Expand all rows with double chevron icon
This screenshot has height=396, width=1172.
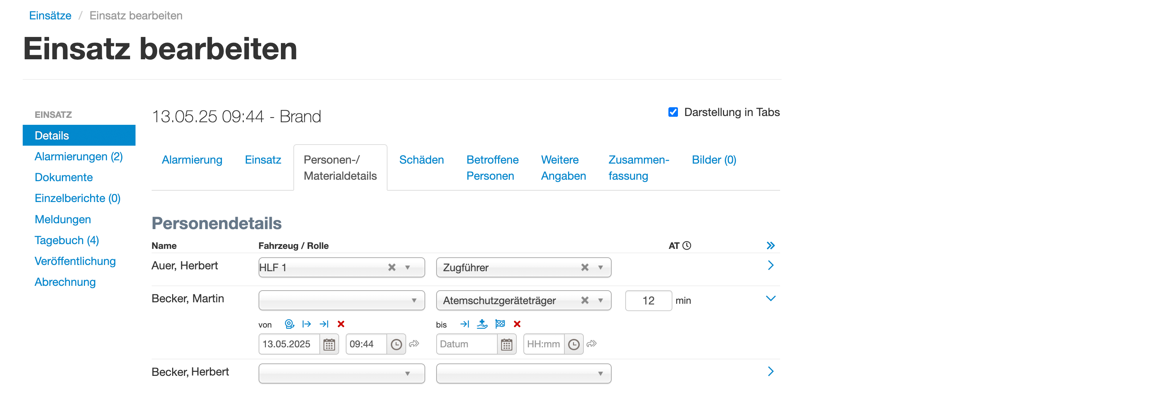[x=770, y=246]
